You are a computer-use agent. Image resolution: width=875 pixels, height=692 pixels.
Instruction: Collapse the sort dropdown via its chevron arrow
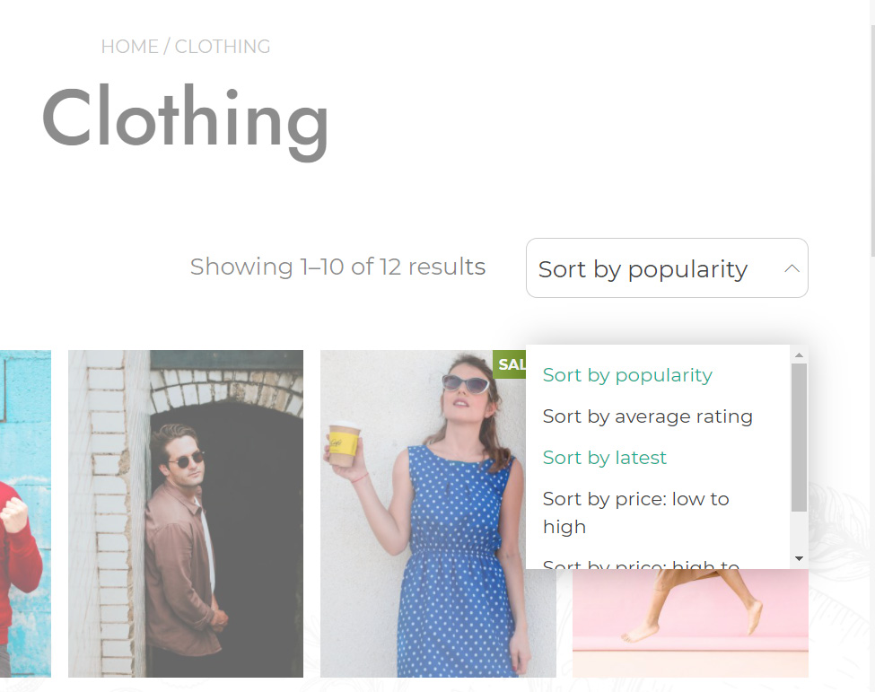point(792,268)
